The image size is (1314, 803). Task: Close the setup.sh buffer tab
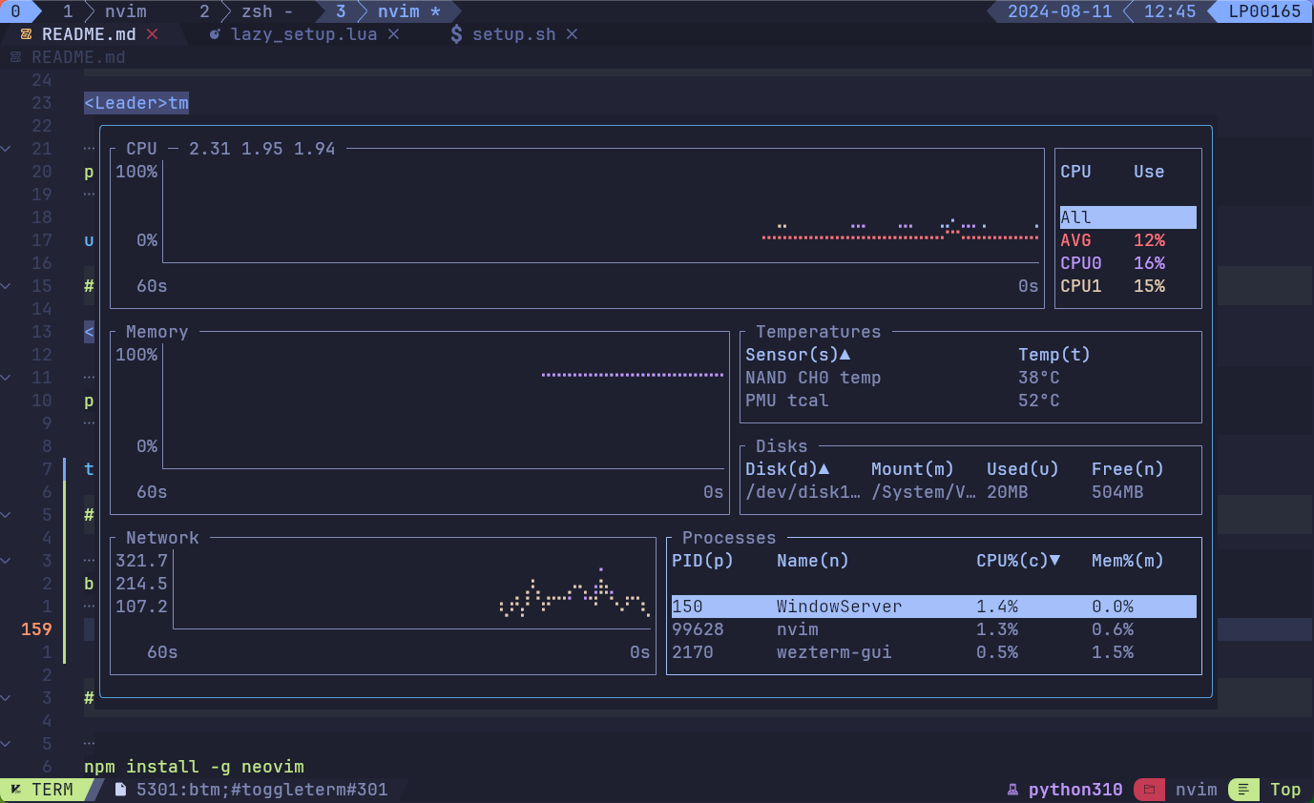[572, 34]
